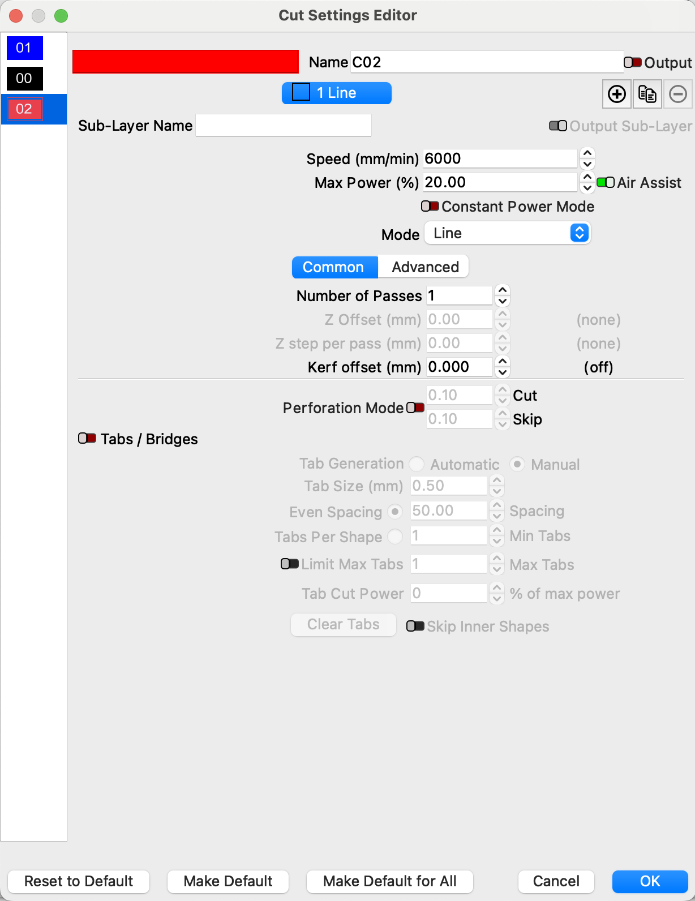Switch to the Common tab

tap(334, 267)
